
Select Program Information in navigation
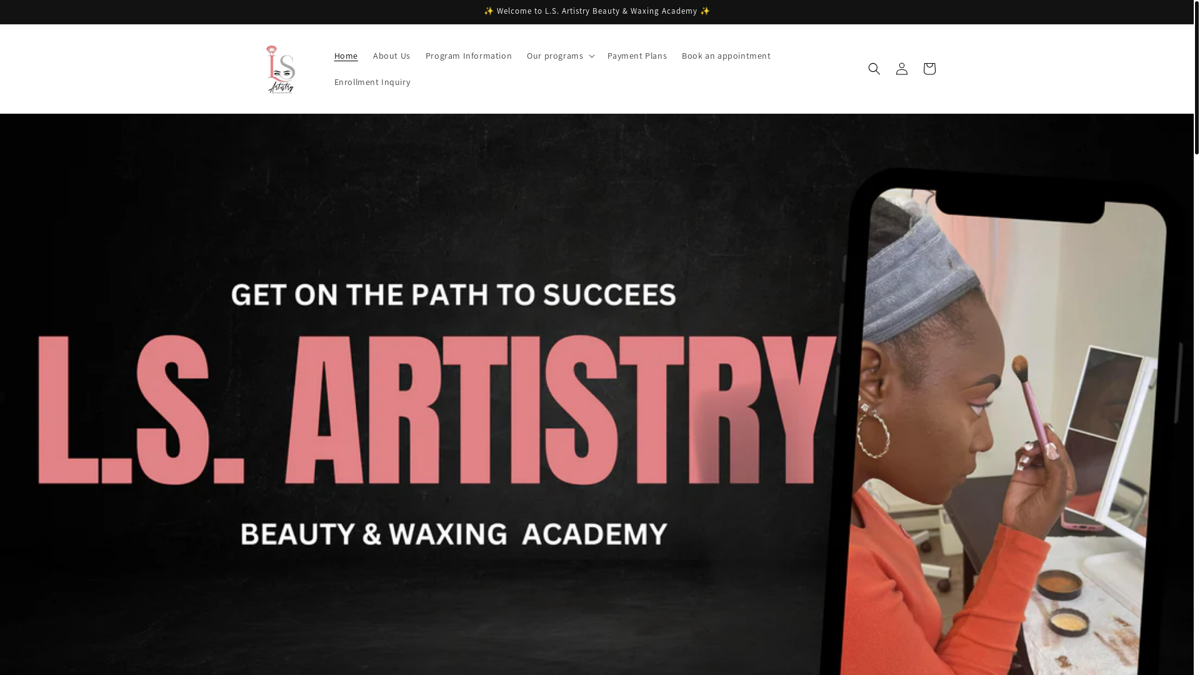(469, 56)
